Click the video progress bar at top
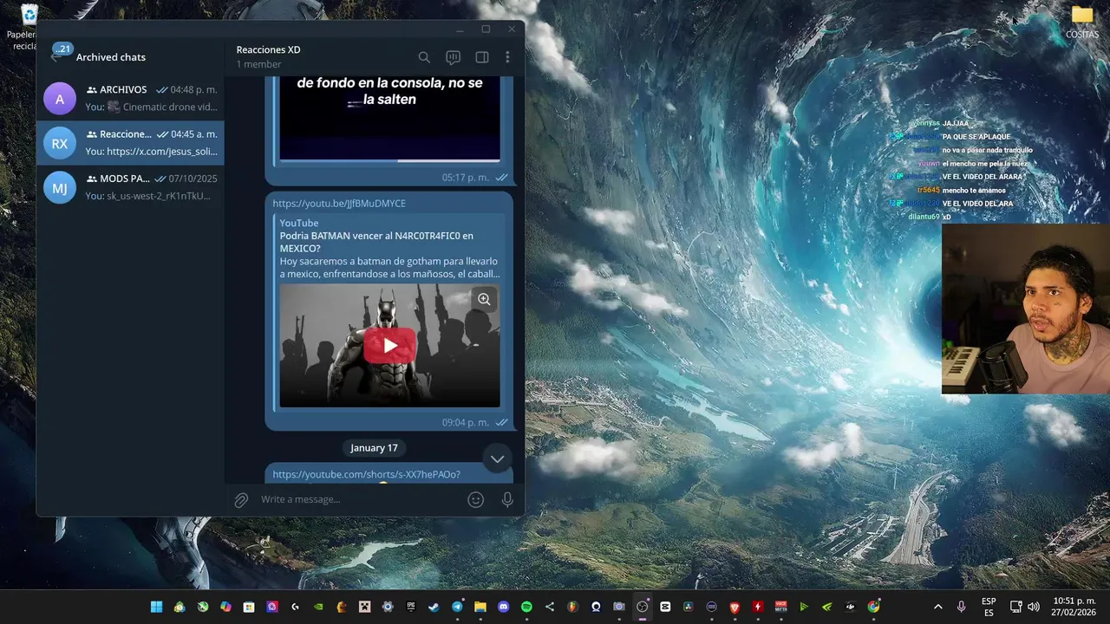 389,160
